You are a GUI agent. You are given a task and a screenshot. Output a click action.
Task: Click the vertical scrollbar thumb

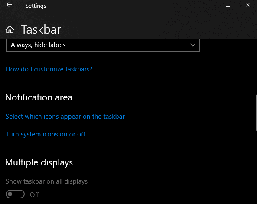(x=256, y=113)
